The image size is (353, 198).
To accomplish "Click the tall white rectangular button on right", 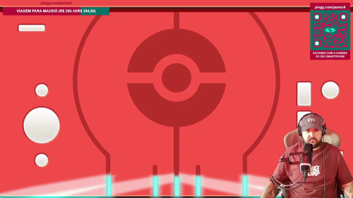I will coord(304,94).
